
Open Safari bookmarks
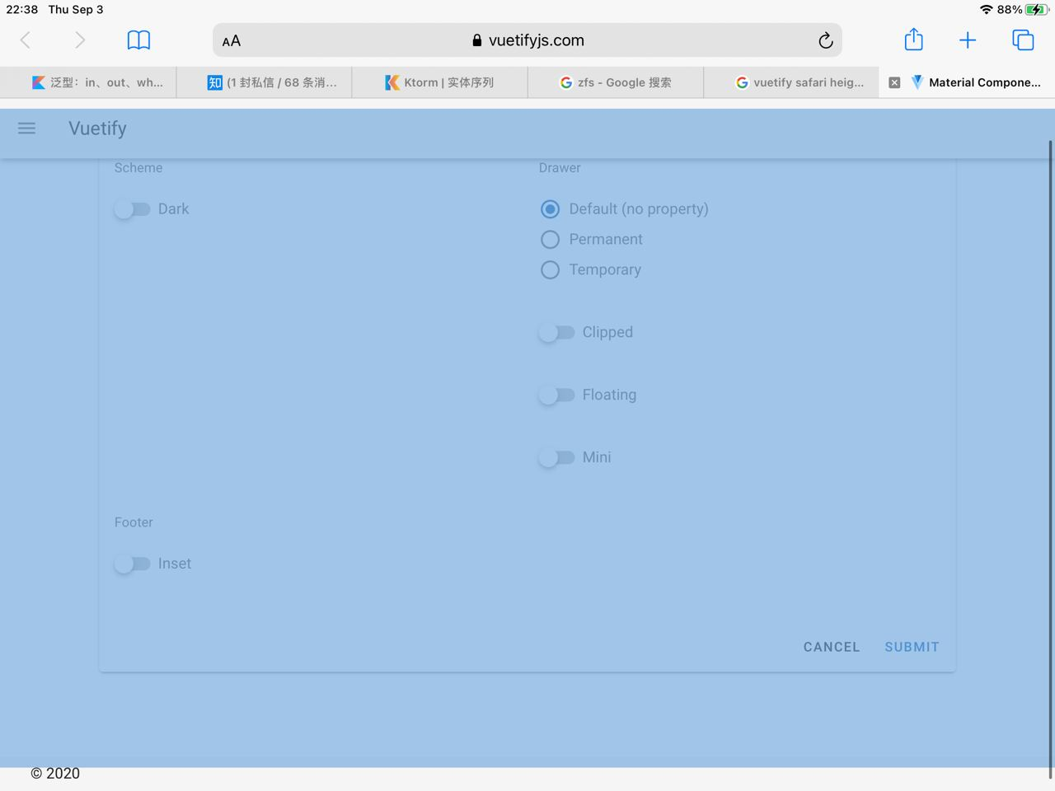click(138, 40)
